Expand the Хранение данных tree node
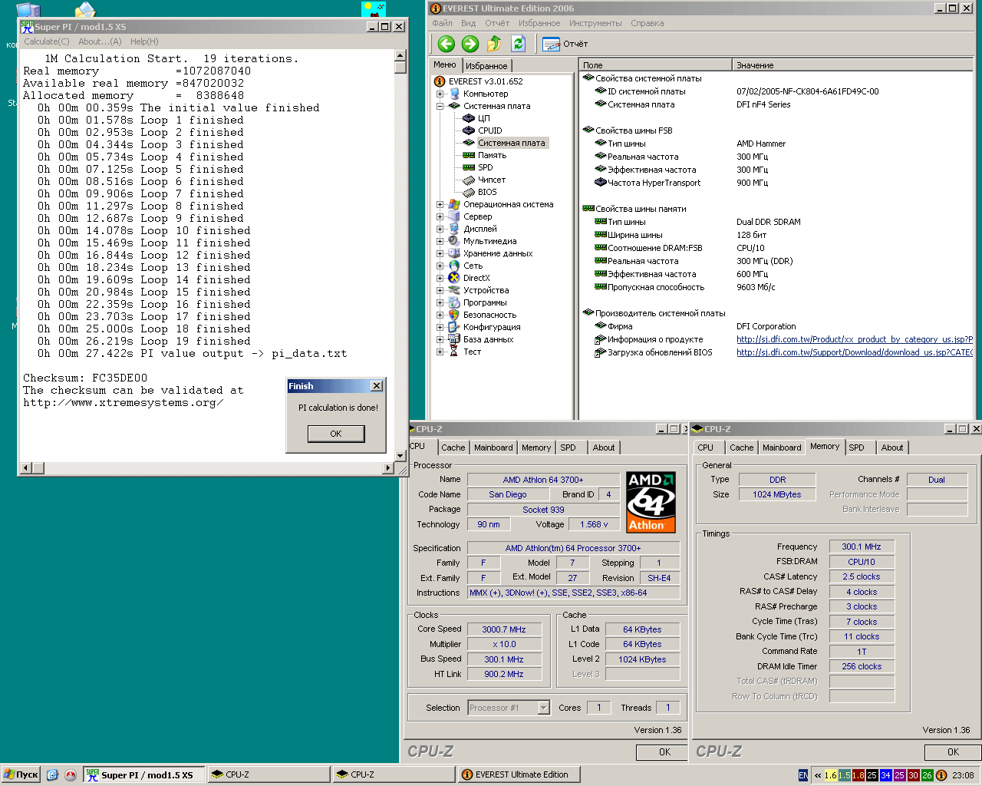The image size is (982, 786). pyautogui.click(x=440, y=253)
